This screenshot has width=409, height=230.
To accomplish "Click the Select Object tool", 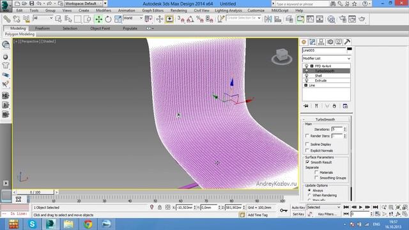I will click(58, 19).
